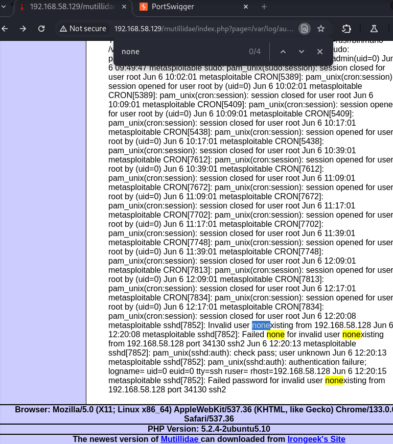Click the forward navigation arrow
393x444 pixels.
point(23,29)
